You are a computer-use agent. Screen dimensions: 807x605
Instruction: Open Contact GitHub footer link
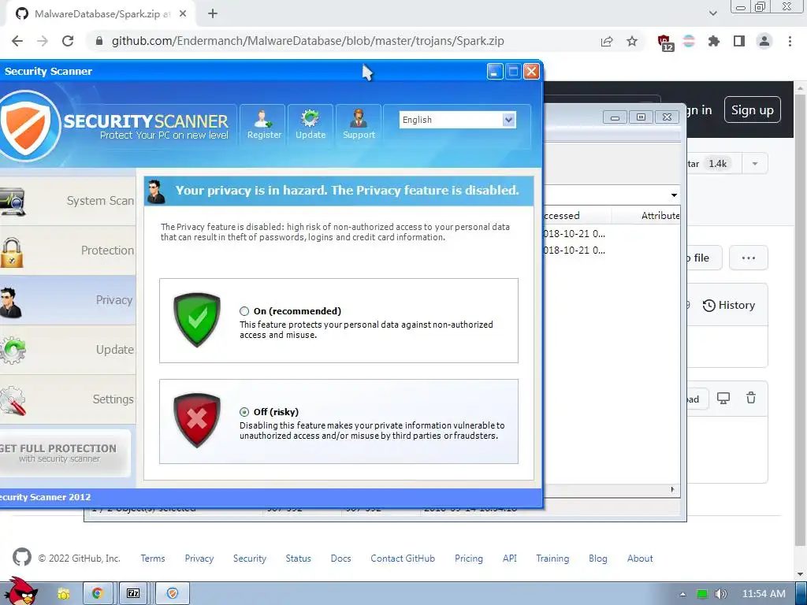click(x=403, y=559)
